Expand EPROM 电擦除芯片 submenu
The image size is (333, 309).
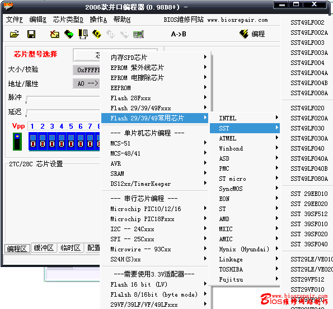coord(154,77)
